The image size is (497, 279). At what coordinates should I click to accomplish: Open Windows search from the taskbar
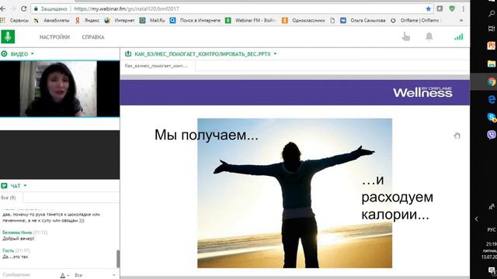click(492, 13)
